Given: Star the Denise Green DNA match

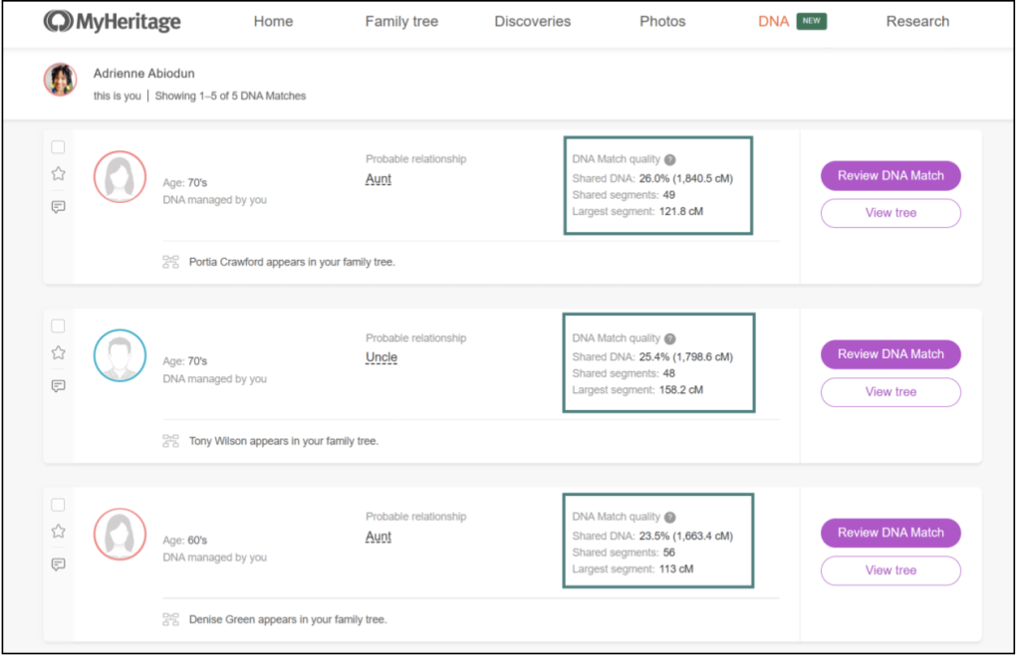Looking at the screenshot, I should coord(58,531).
